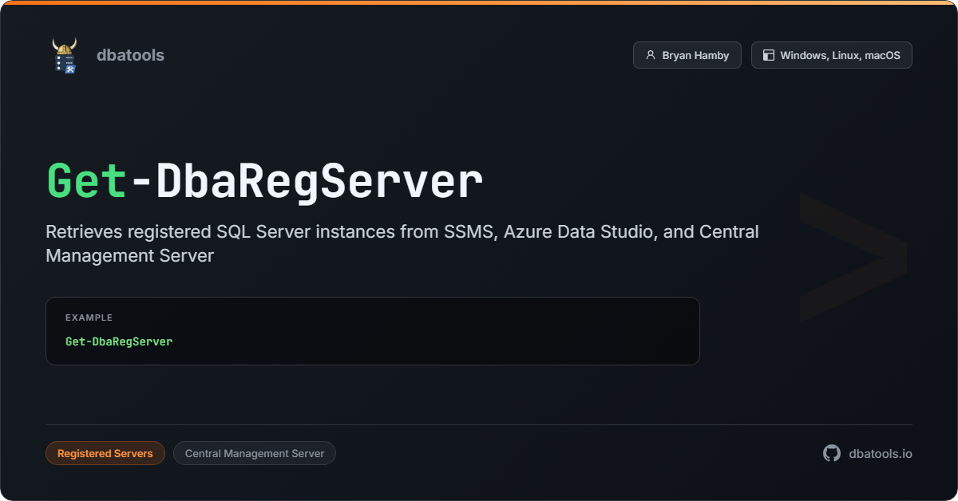Image resolution: width=958 pixels, height=501 pixels.
Task: Click the Get-DbaRegServer heading
Action: click(264, 181)
